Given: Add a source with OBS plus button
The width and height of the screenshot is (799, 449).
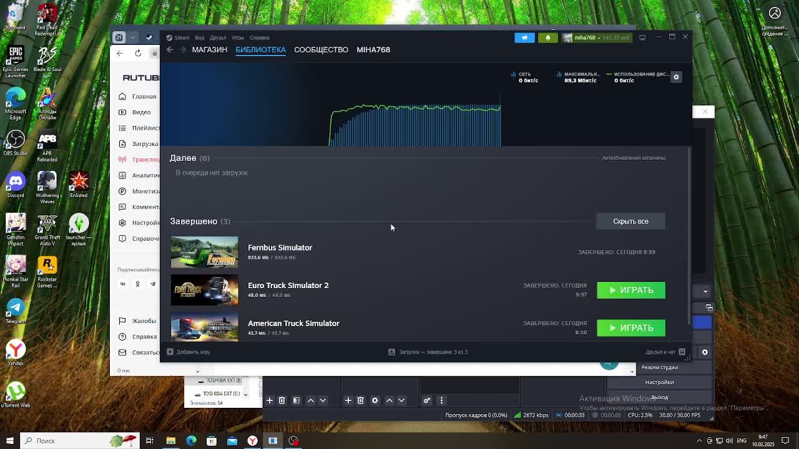Looking at the screenshot, I should (x=348, y=400).
